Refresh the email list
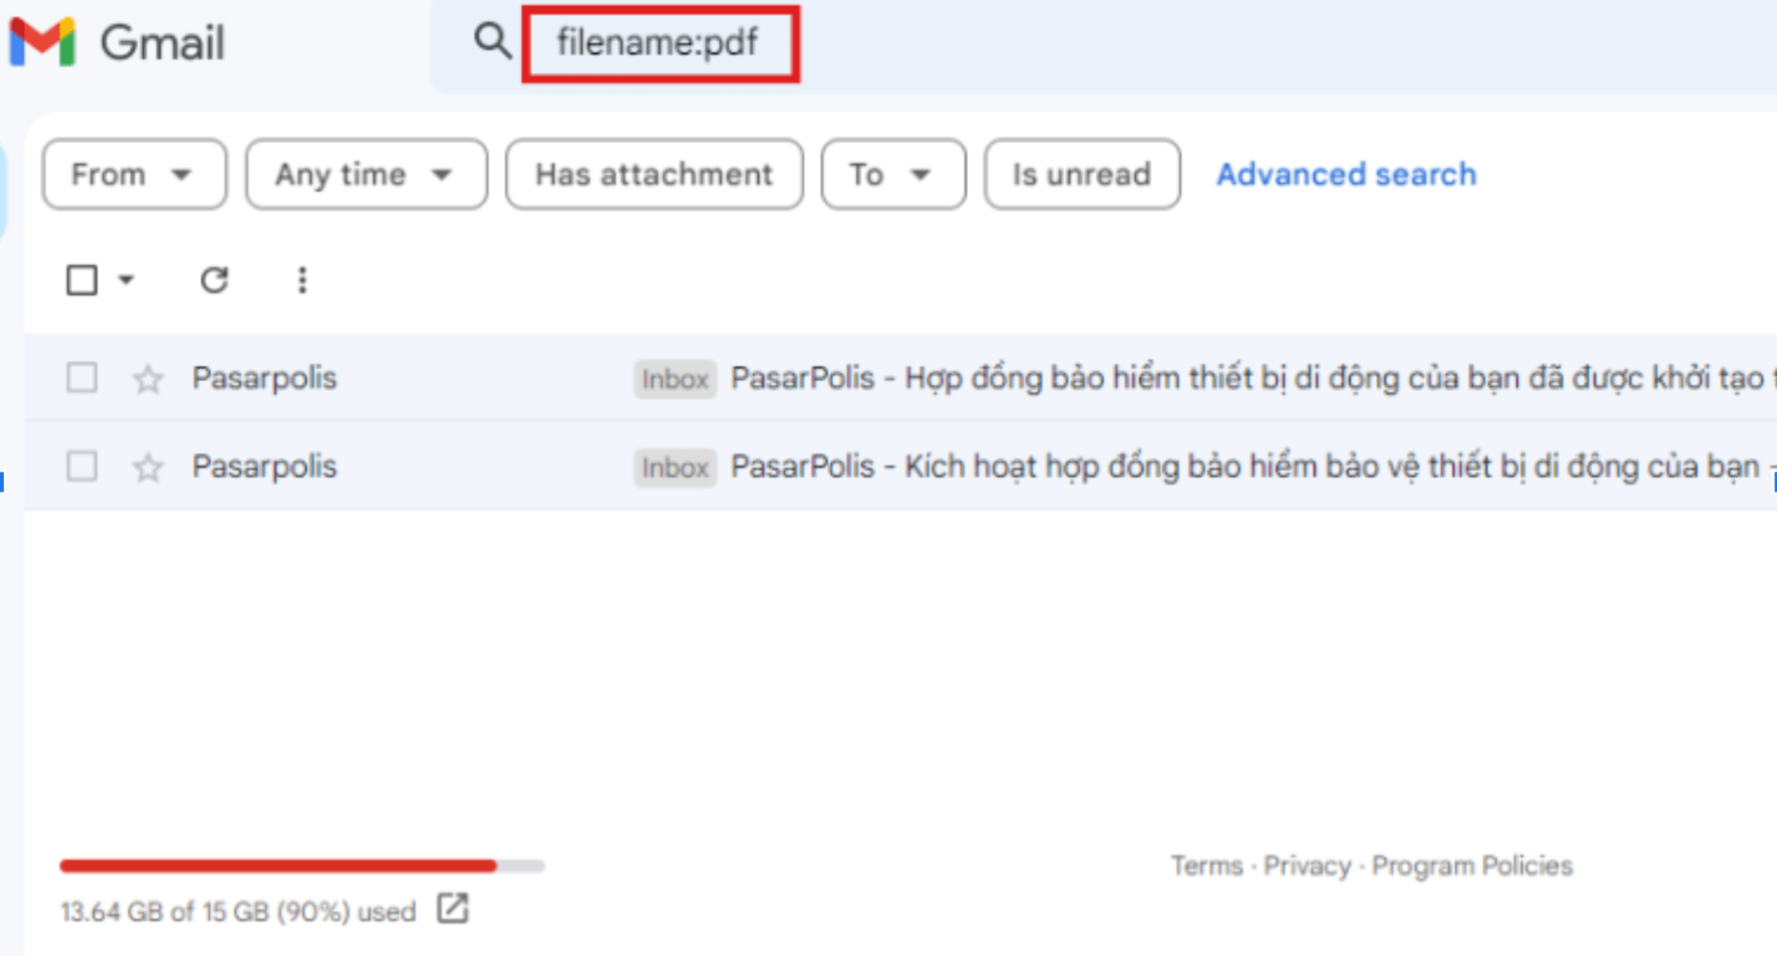The width and height of the screenshot is (1777, 956). [x=214, y=280]
